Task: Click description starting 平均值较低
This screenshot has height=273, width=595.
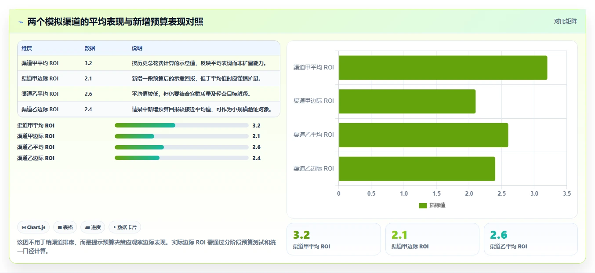Action: (x=191, y=94)
